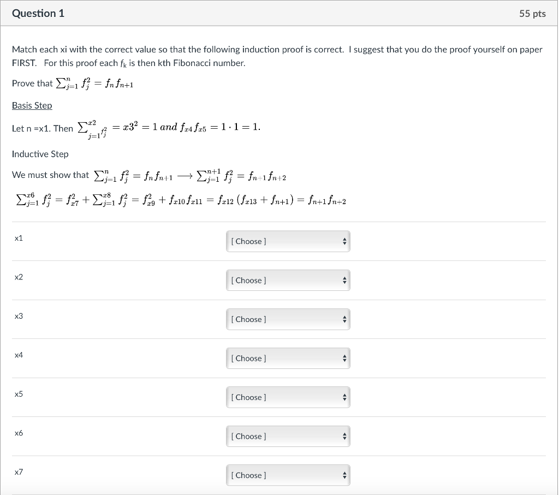Click the x1 row label
The image size is (559, 495).
[x=19, y=238]
